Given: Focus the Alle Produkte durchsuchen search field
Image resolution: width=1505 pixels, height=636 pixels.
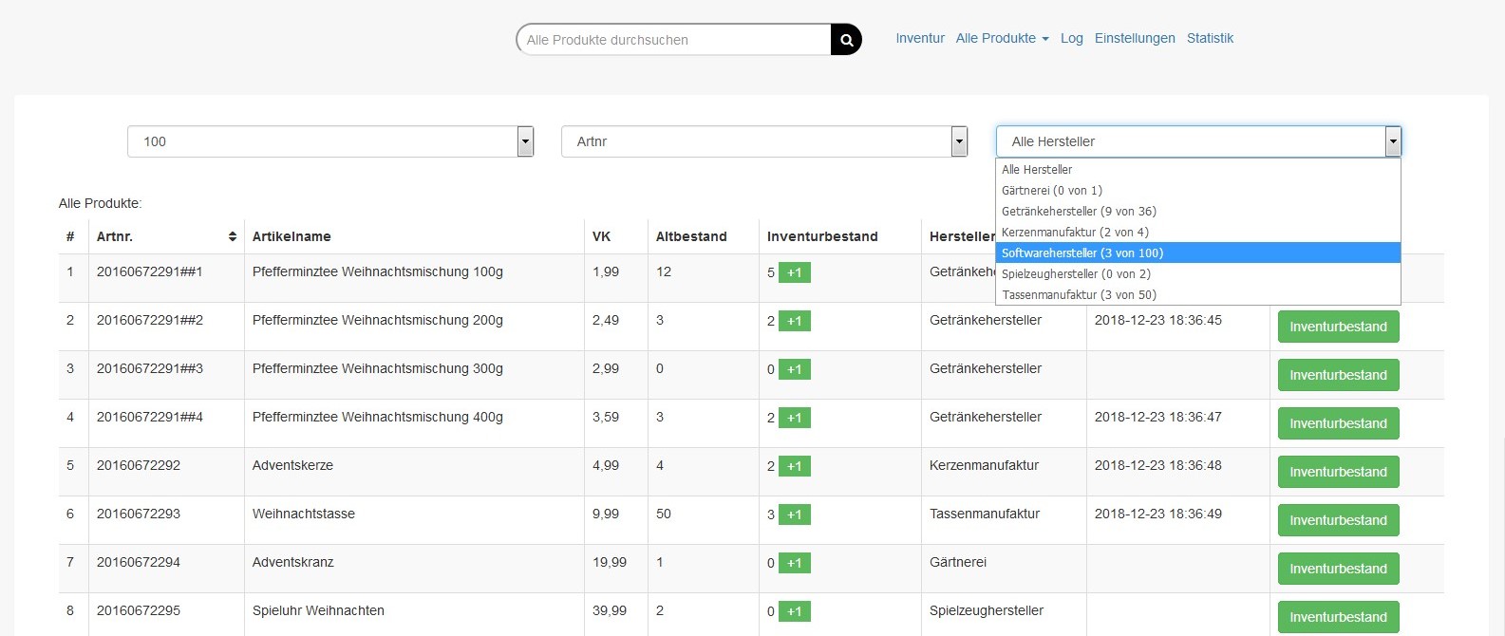Looking at the screenshot, I should pyautogui.click(x=674, y=40).
